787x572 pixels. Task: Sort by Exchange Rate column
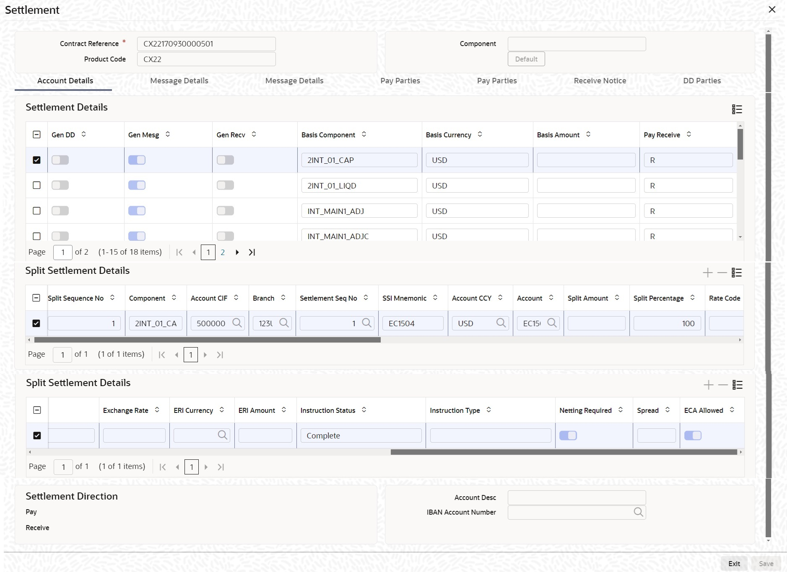[x=157, y=410]
